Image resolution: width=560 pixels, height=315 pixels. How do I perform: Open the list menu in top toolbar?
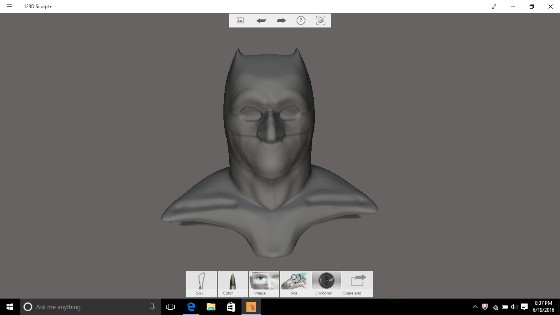click(240, 21)
